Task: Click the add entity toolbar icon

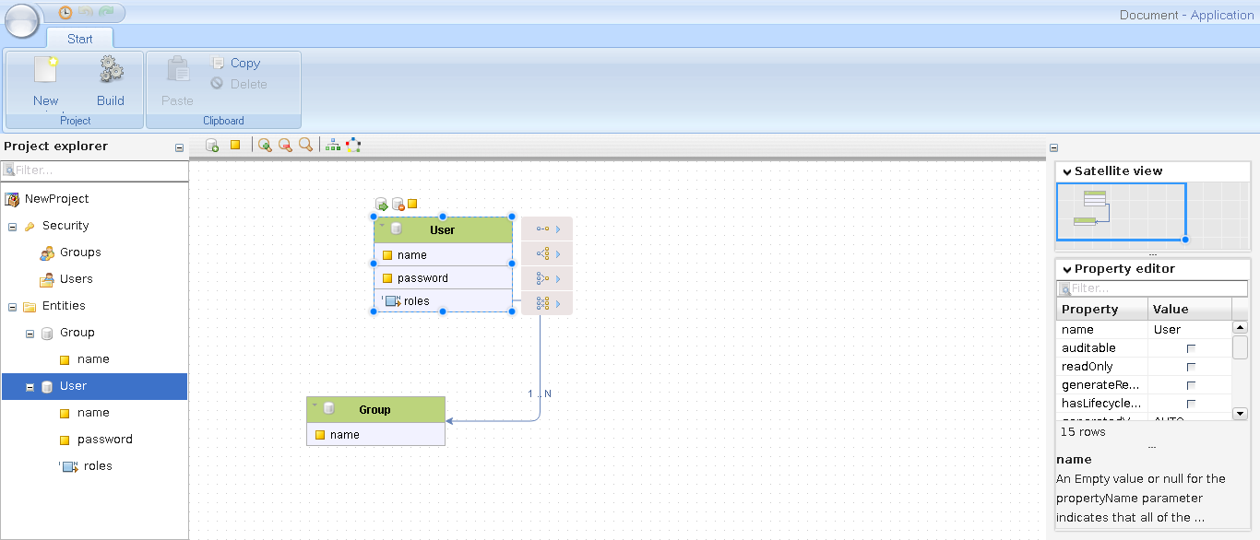Action: click(x=212, y=146)
